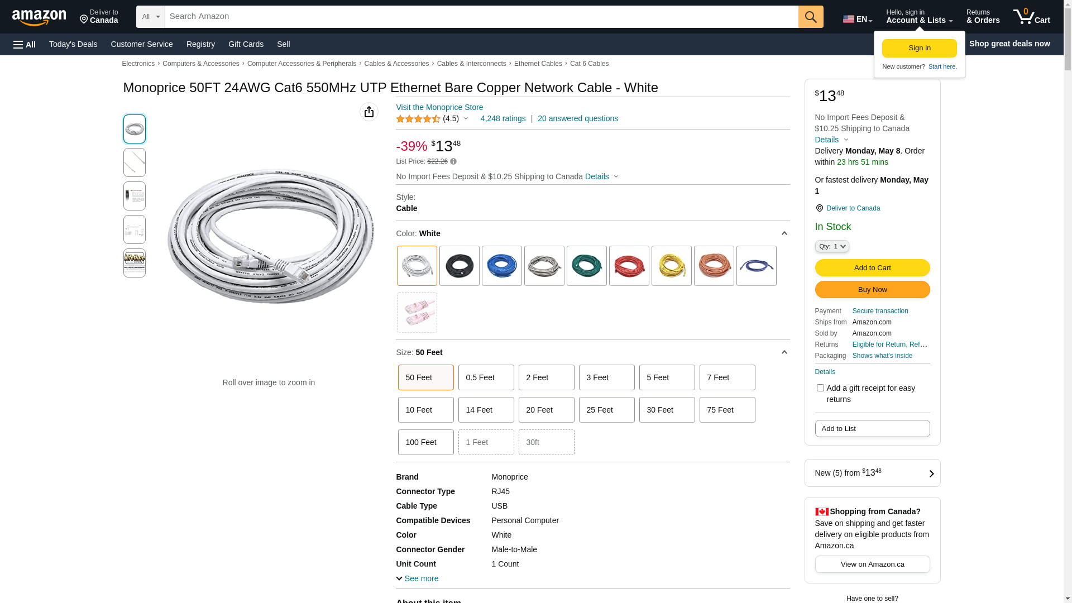
Task: Open the All hamburger menu
Action: coord(25,44)
